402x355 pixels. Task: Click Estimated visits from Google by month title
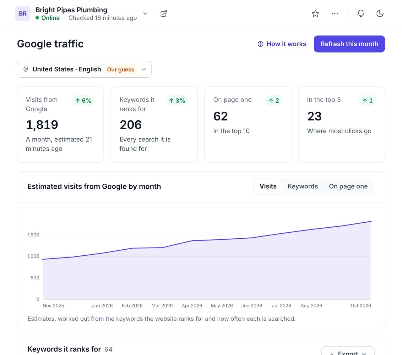[94, 186]
